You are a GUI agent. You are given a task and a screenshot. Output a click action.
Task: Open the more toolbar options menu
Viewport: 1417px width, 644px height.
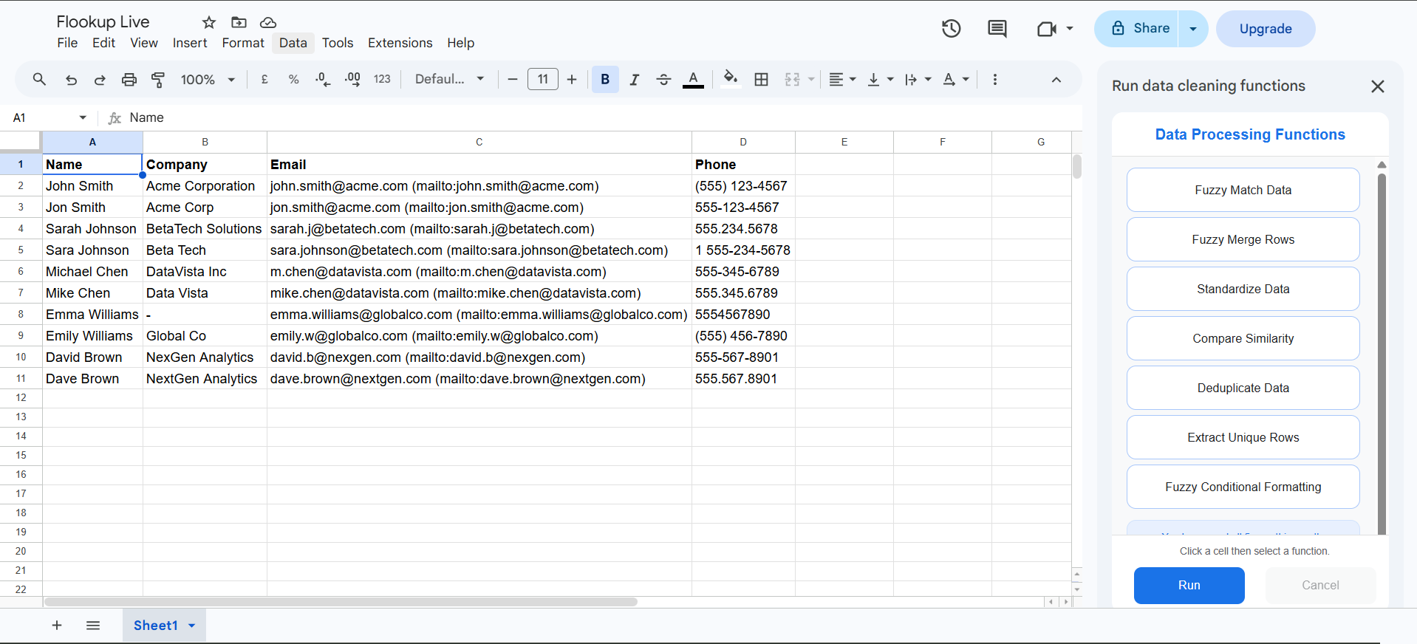[x=995, y=79]
